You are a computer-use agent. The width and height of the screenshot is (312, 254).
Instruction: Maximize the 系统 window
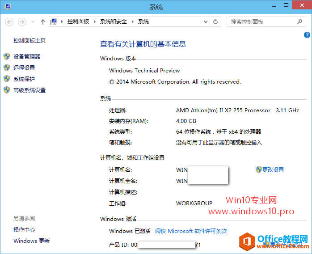coord(286,5)
